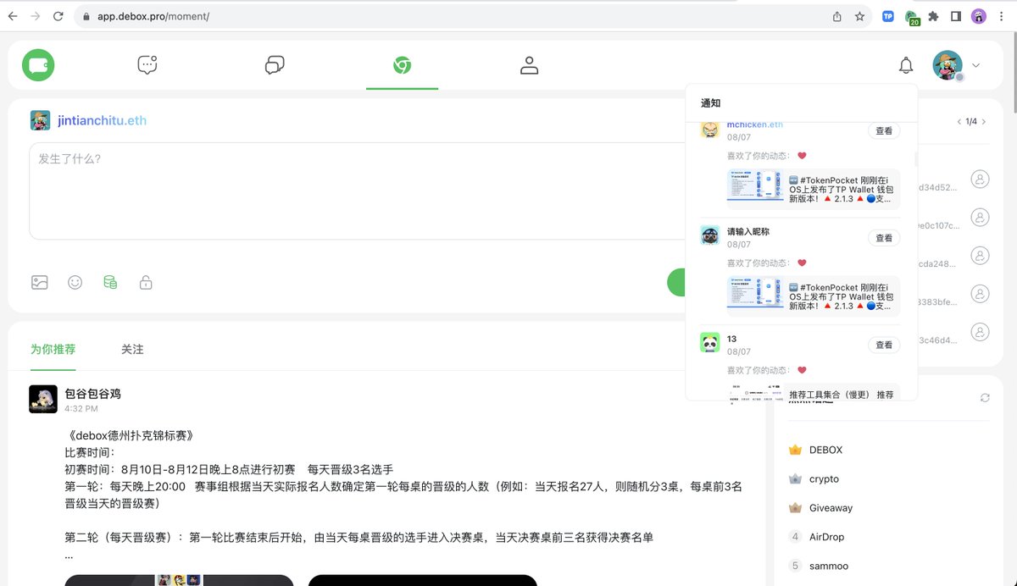The height and width of the screenshot is (586, 1017).
Task: Open TokenPocket post preview under mchicken.eth
Action: pos(814,189)
